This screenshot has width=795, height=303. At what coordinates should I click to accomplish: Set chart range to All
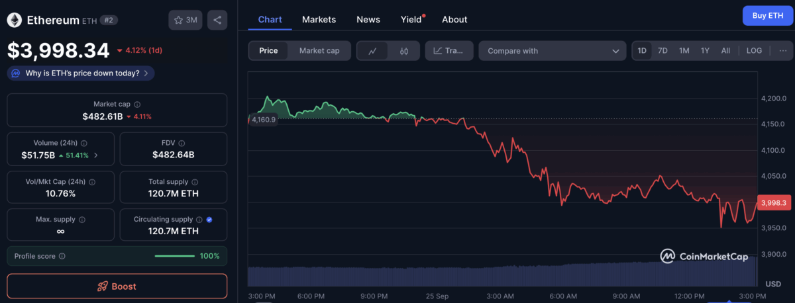click(x=726, y=51)
